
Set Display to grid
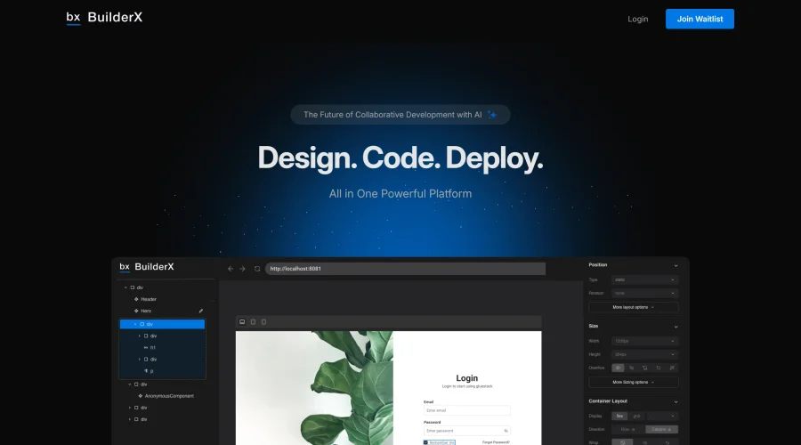[x=636, y=417]
